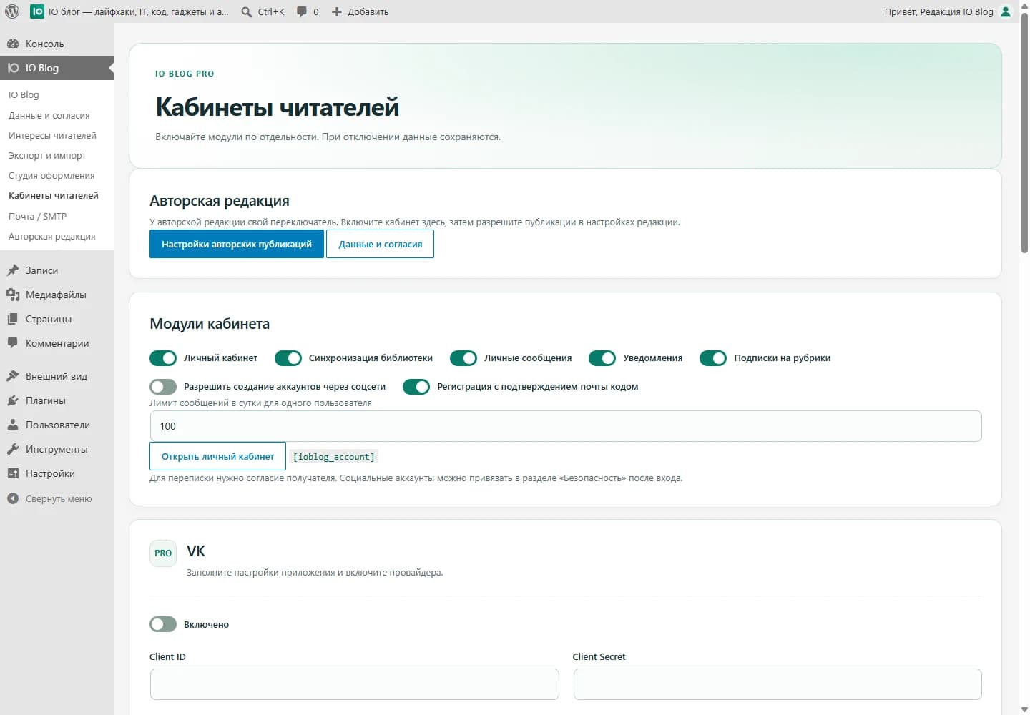Open the IO site icon in admin bar
1030x715 pixels.
click(x=36, y=11)
